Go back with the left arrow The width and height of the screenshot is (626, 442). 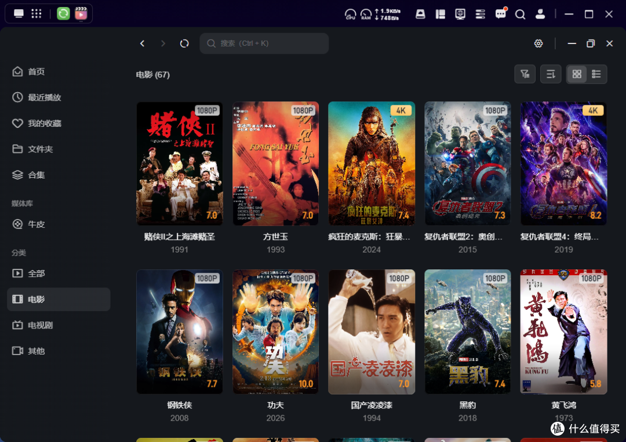click(142, 43)
